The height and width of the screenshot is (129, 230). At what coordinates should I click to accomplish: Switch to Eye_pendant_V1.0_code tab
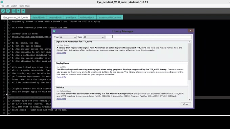[16, 17]
